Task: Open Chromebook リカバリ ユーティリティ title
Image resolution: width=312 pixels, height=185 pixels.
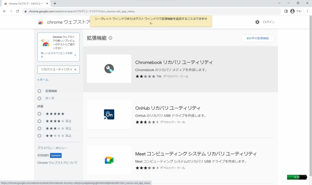Action: point(174,62)
